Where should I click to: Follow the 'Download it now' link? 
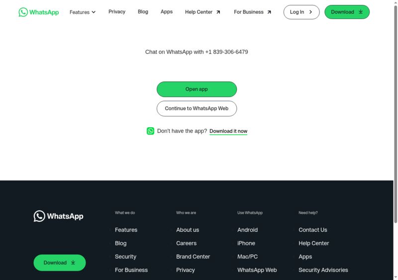tap(228, 131)
